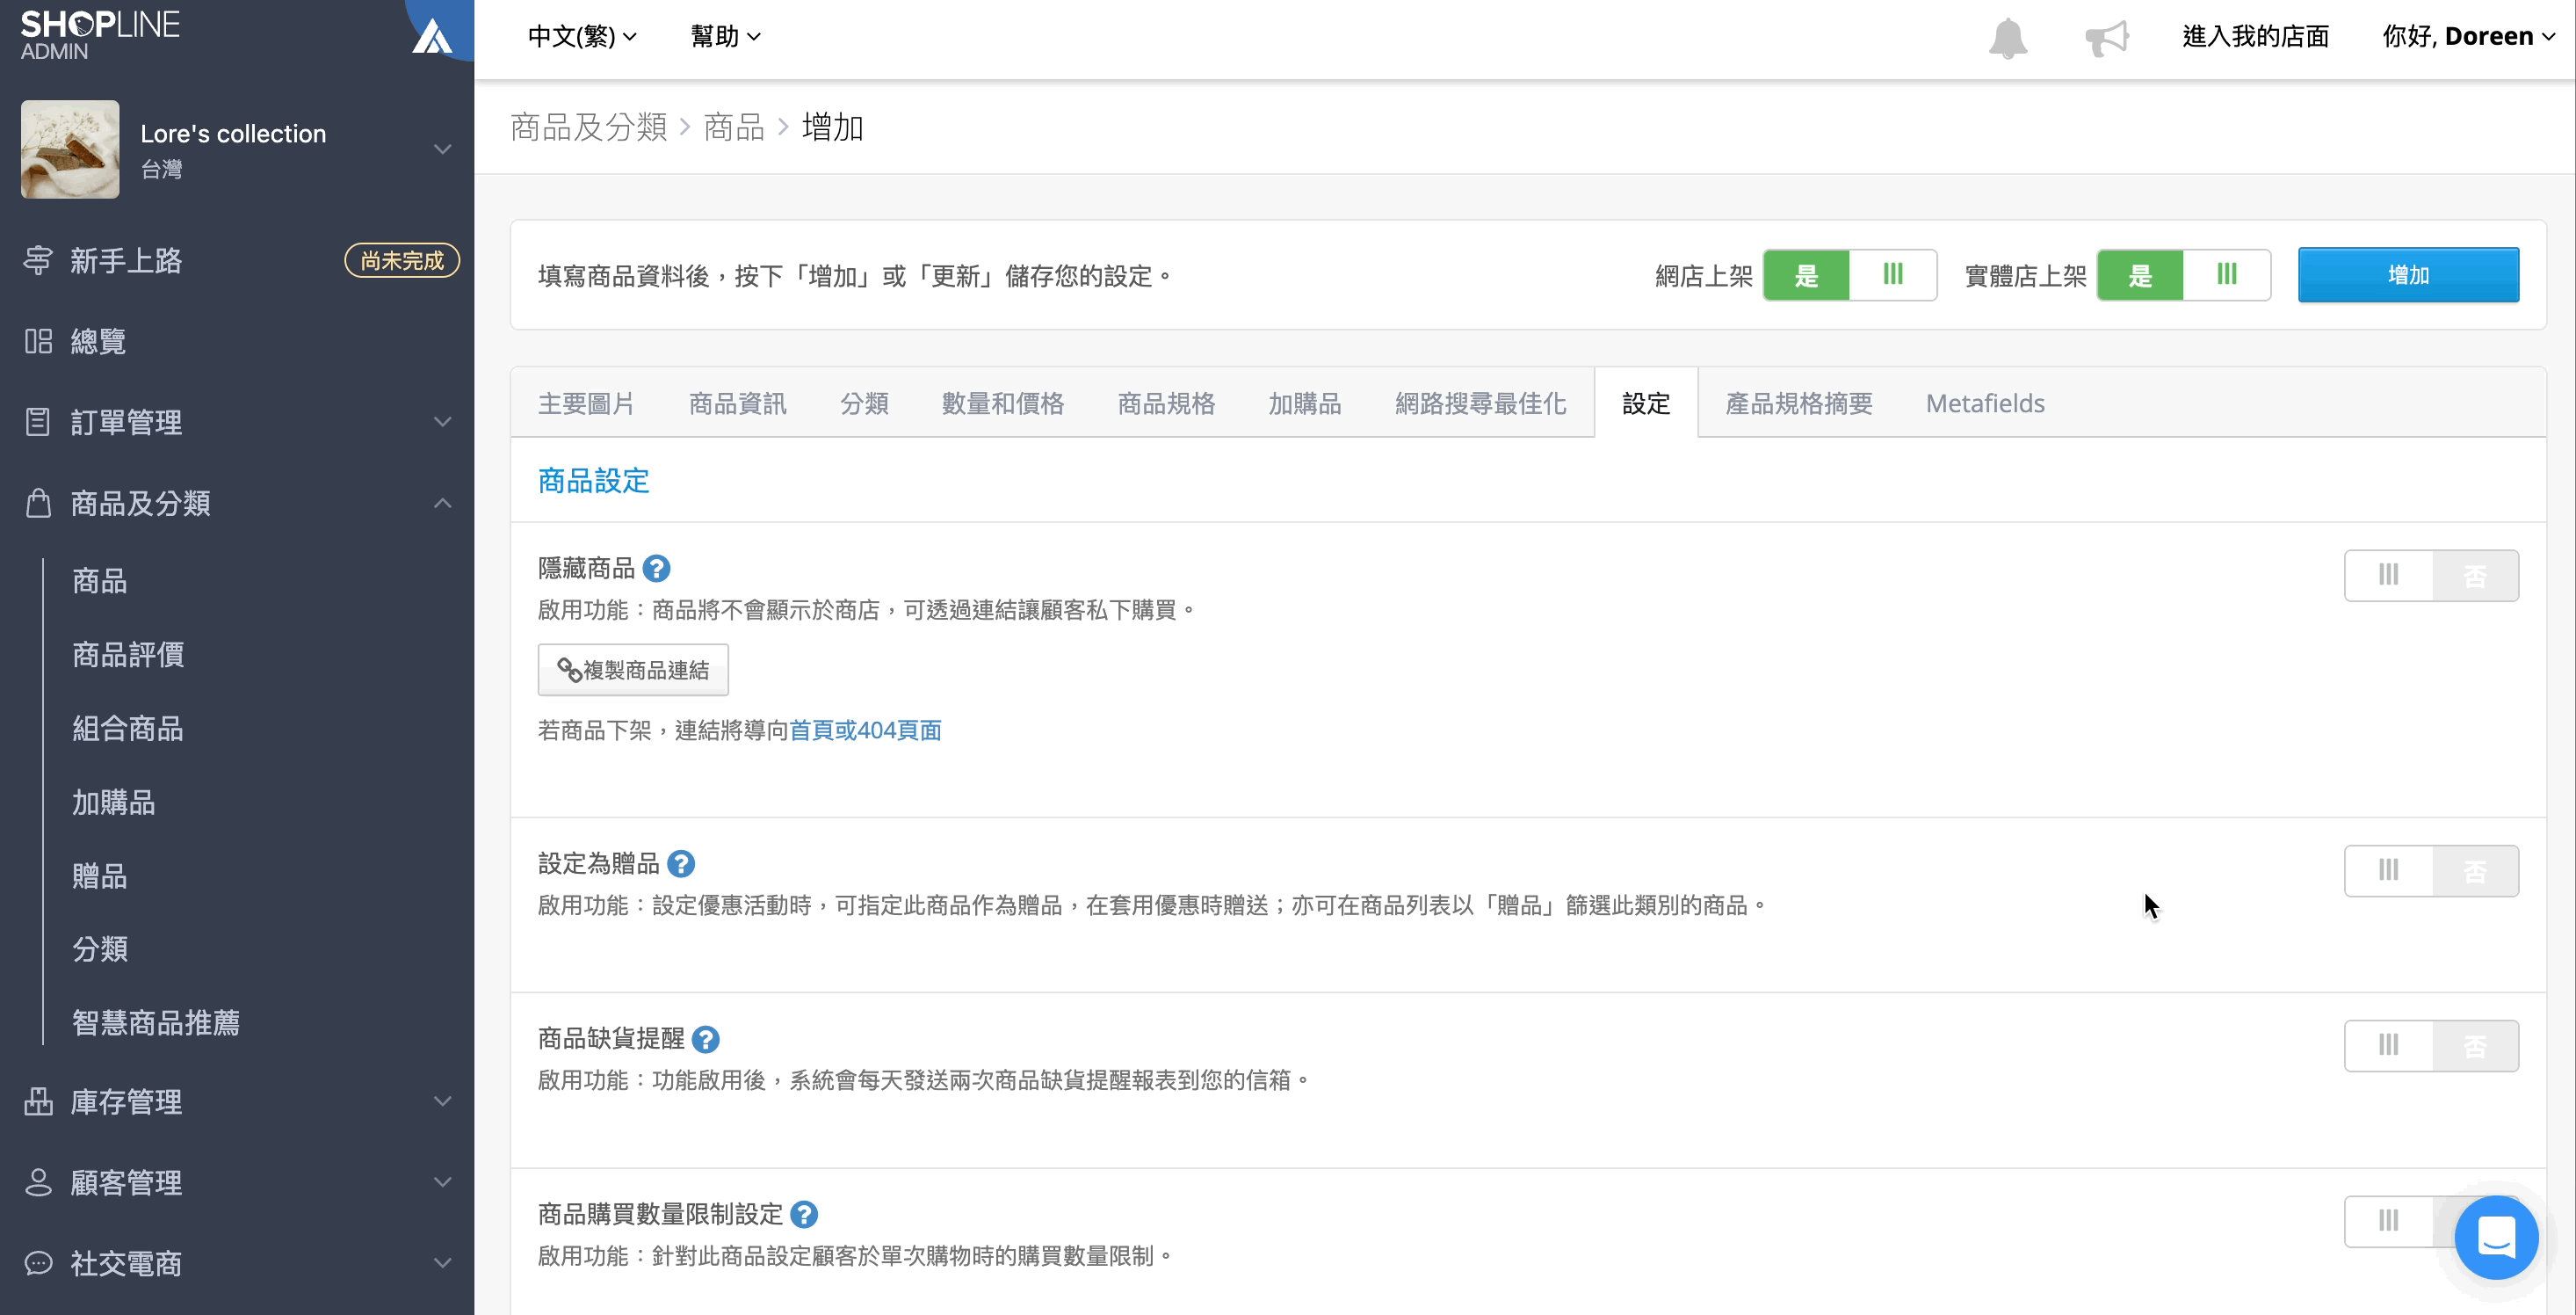Image resolution: width=2576 pixels, height=1315 pixels.
Task: Click the 訂單管理 document icon
Action: [38, 422]
